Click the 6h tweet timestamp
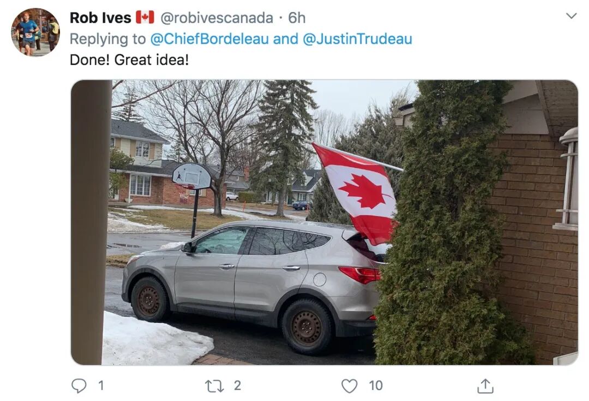The height and width of the screenshot is (401, 589). pyautogui.click(x=297, y=17)
